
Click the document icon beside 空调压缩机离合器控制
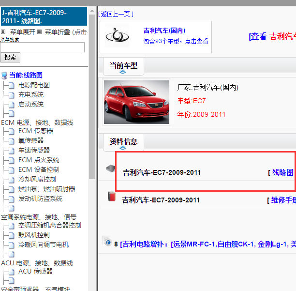coord(12,226)
